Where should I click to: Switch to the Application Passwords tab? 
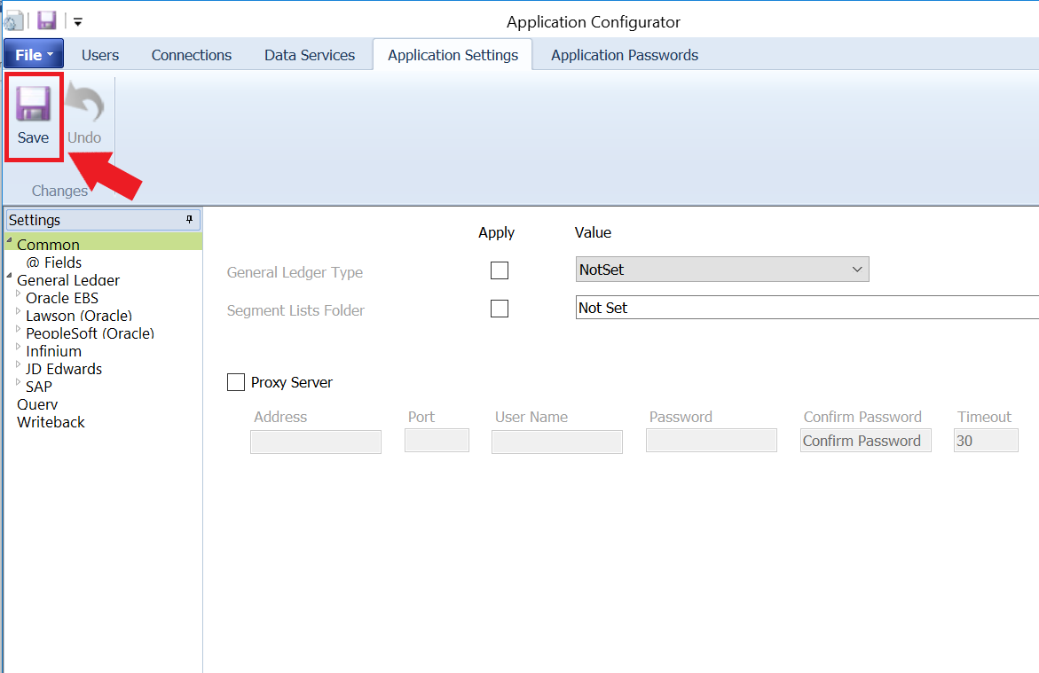click(x=624, y=55)
